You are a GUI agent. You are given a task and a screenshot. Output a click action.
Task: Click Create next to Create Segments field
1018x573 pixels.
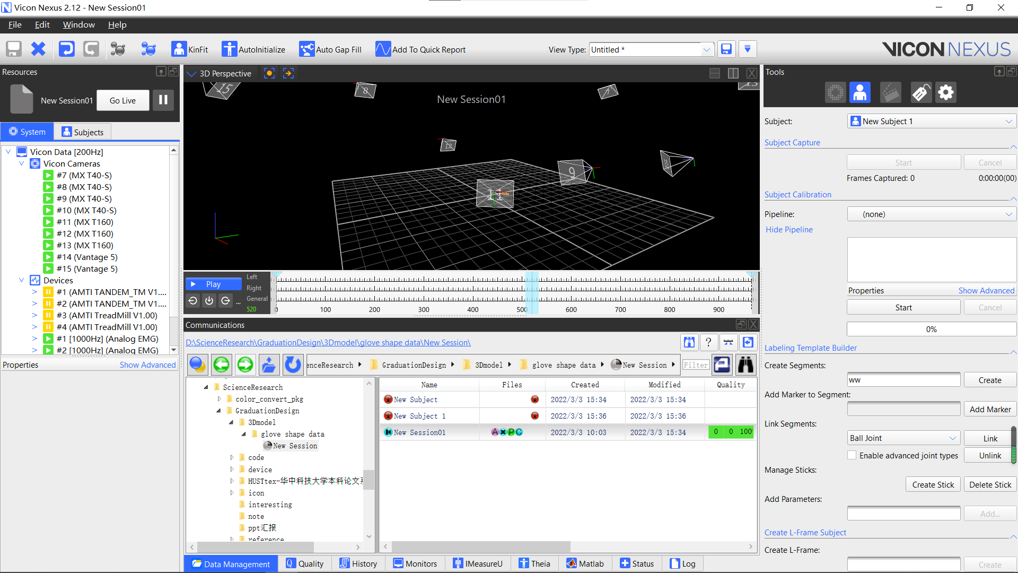pos(989,380)
